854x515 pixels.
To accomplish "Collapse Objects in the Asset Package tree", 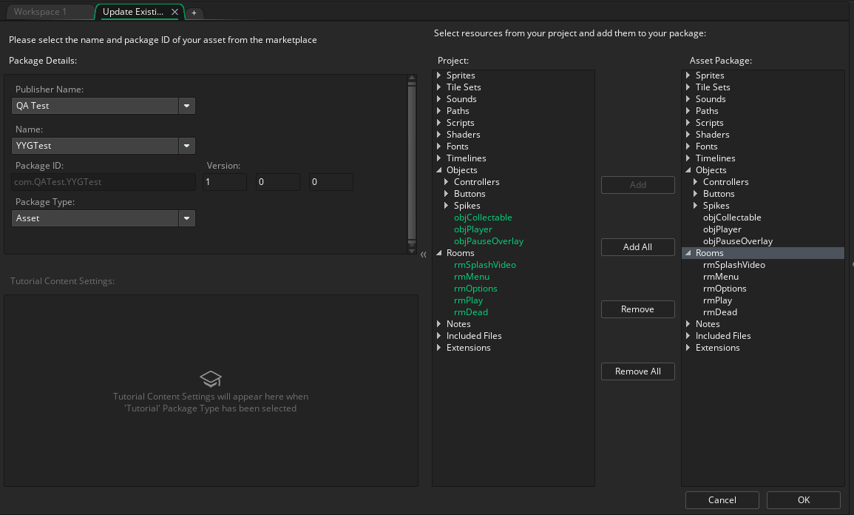I will [x=688, y=170].
